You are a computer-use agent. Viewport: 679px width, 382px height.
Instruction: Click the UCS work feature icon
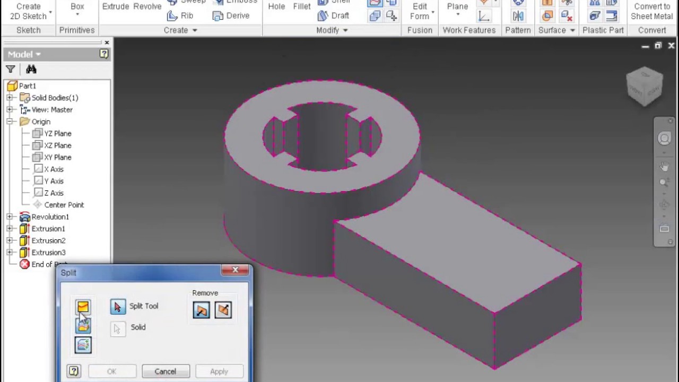[484, 16]
